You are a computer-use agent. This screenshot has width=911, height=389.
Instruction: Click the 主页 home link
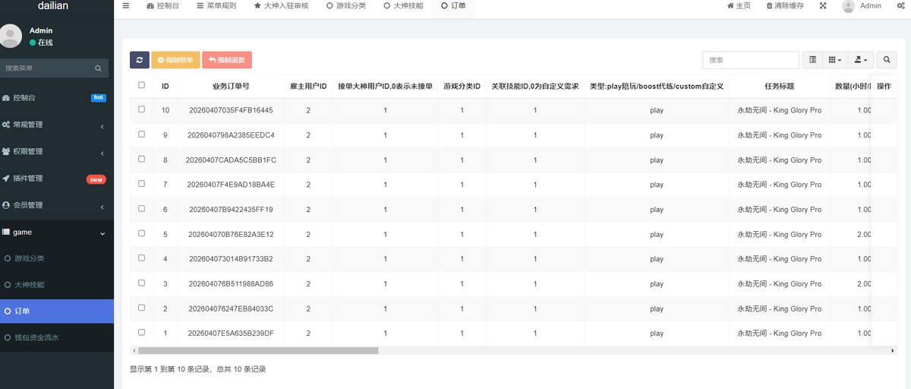pos(739,5)
